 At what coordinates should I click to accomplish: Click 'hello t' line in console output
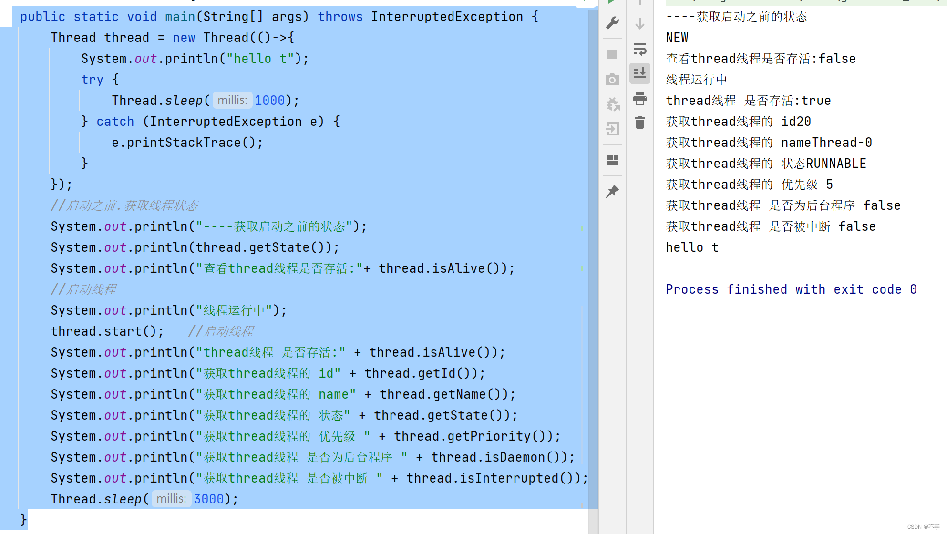[691, 247]
